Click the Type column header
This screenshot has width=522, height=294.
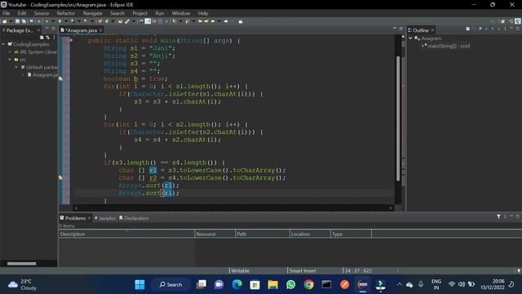351,234
